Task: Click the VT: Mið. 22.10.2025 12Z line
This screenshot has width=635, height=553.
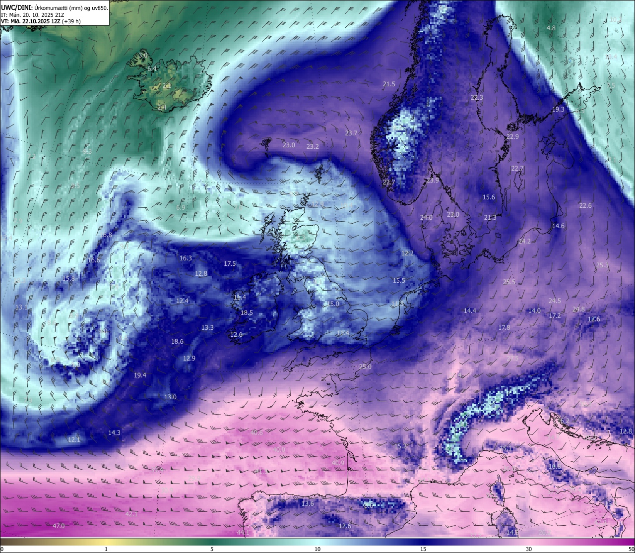Action: click(x=41, y=21)
